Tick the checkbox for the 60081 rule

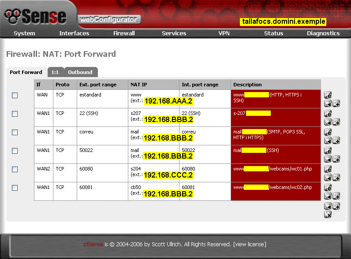15,188
